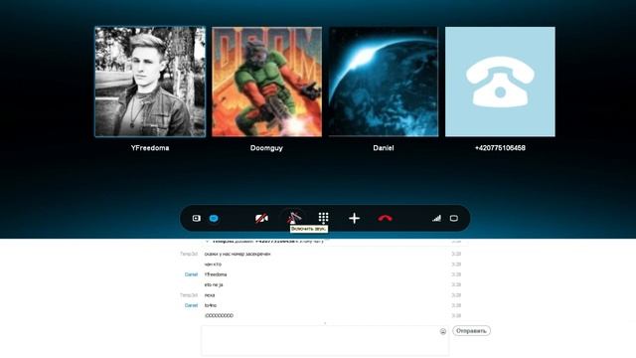
Task: Click the ':DDDDDDDDD' message
Action: [x=219, y=316]
